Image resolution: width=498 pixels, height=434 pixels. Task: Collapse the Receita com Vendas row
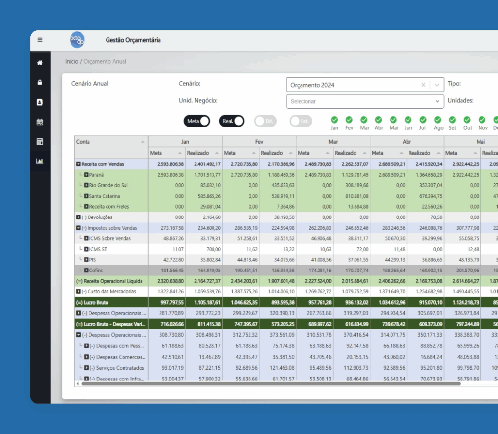point(78,164)
